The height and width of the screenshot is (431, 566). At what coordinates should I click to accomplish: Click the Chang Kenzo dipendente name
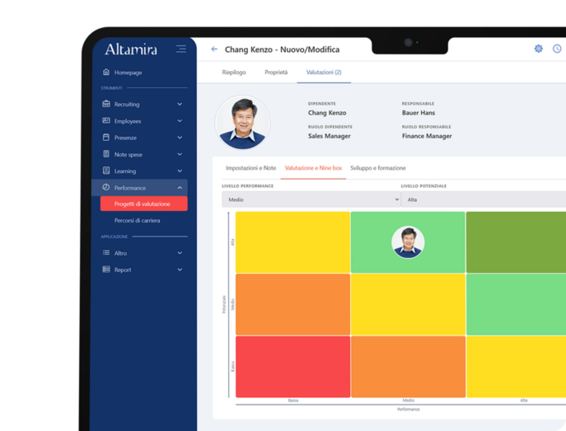[327, 113]
